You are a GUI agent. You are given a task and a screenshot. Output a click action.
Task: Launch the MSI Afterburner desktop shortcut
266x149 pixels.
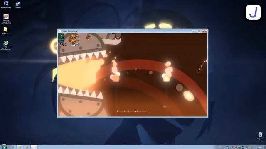click(6, 45)
